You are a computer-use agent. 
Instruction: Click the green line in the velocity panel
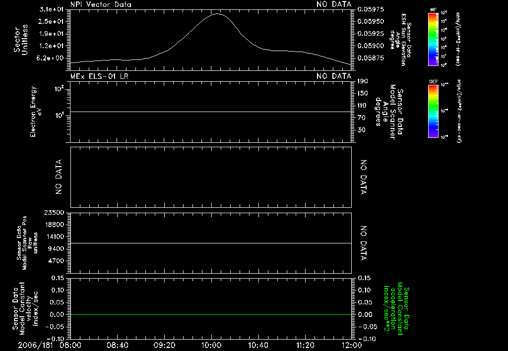(211, 314)
